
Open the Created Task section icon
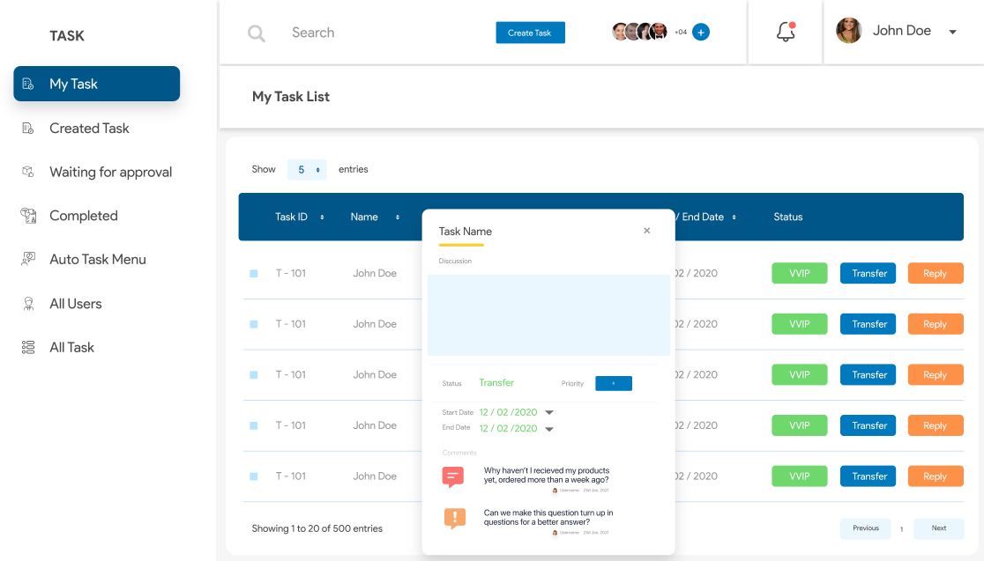(x=27, y=128)
